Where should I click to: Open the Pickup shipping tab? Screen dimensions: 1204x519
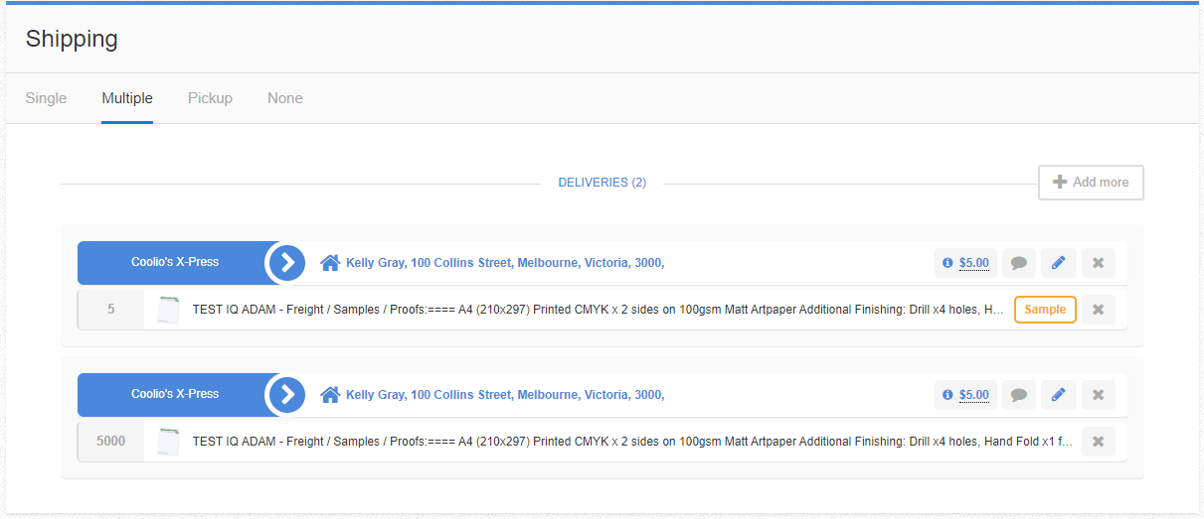click(210, 98)
